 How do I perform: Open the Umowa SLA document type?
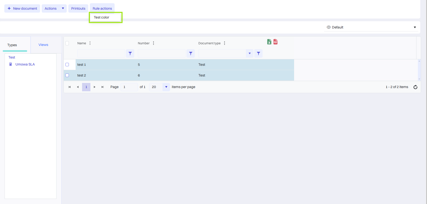click(25, 64)
